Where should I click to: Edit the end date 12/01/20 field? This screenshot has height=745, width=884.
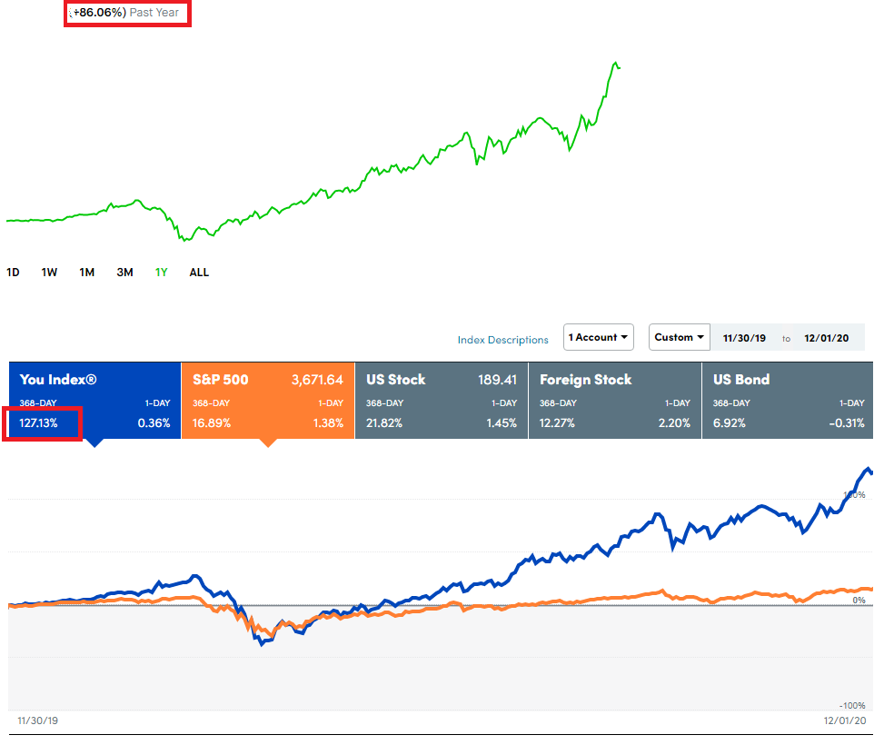(827, 338)
